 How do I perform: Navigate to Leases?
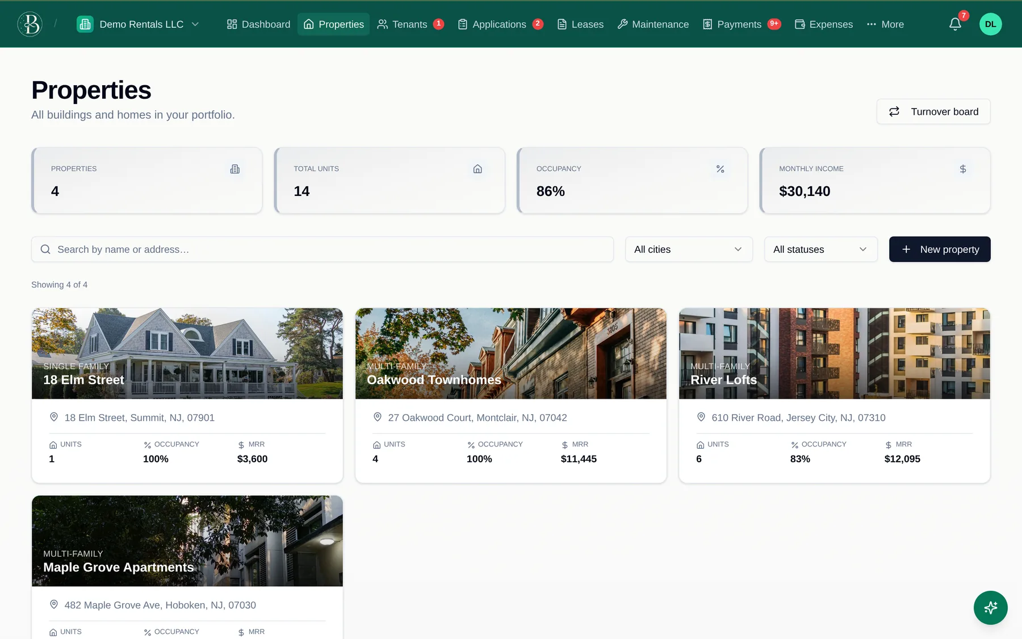(580, 24)
